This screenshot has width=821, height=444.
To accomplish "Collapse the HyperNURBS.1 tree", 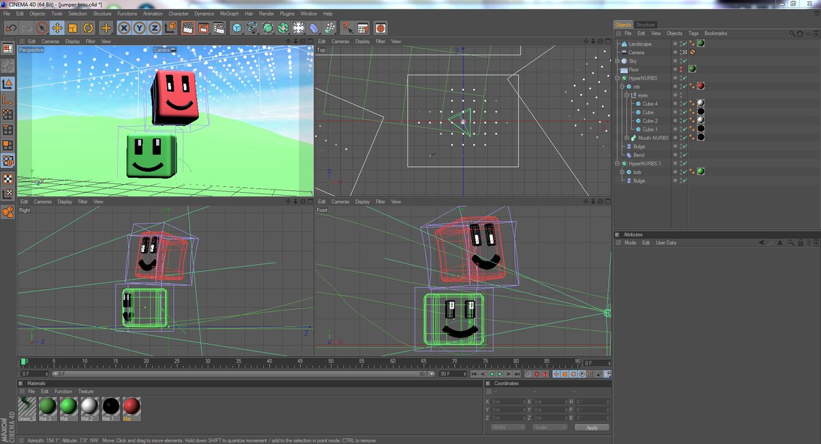I will pyautogui.click(x=617, y=164).
